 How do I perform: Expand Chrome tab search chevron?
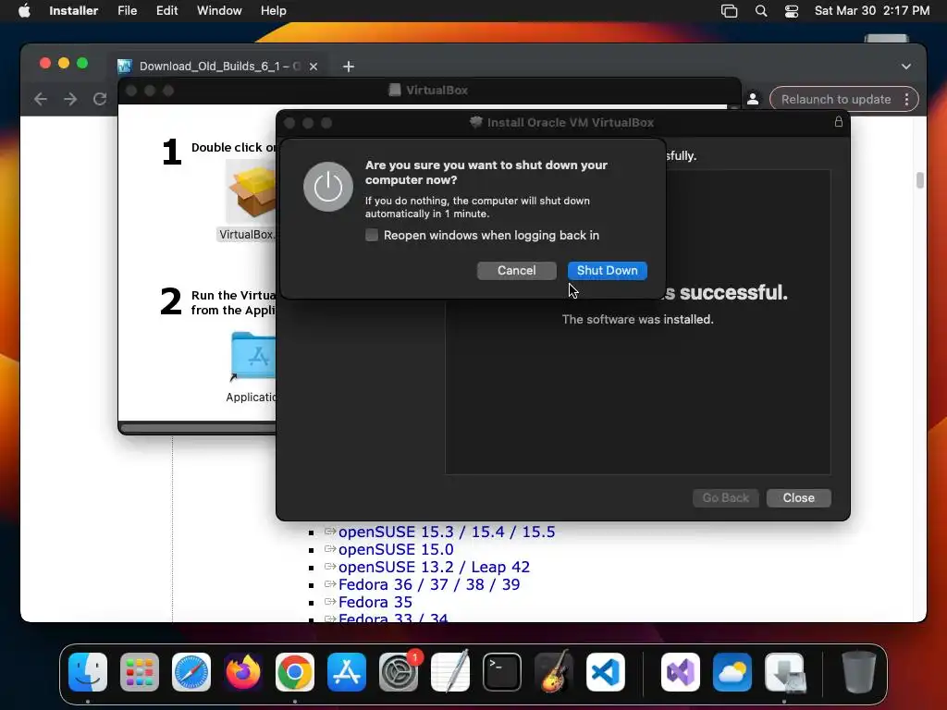(906, 67)
